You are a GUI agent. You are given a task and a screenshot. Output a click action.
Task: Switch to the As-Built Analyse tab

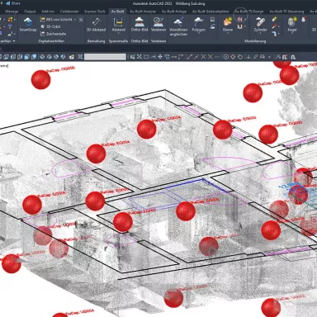(143, 12)
